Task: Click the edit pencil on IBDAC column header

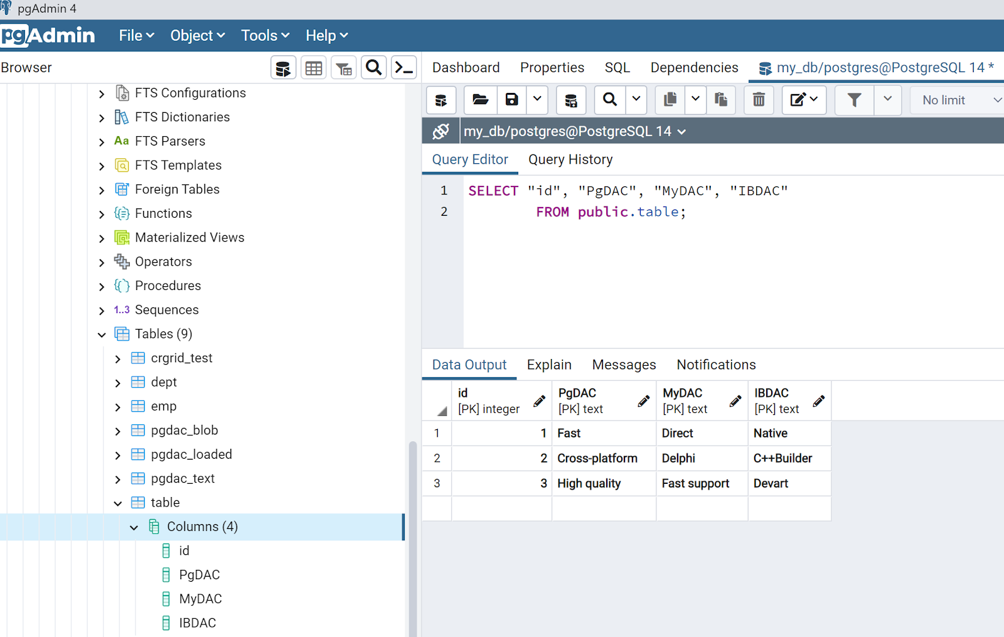Action: pyautogui.click(x=818, y=401)
